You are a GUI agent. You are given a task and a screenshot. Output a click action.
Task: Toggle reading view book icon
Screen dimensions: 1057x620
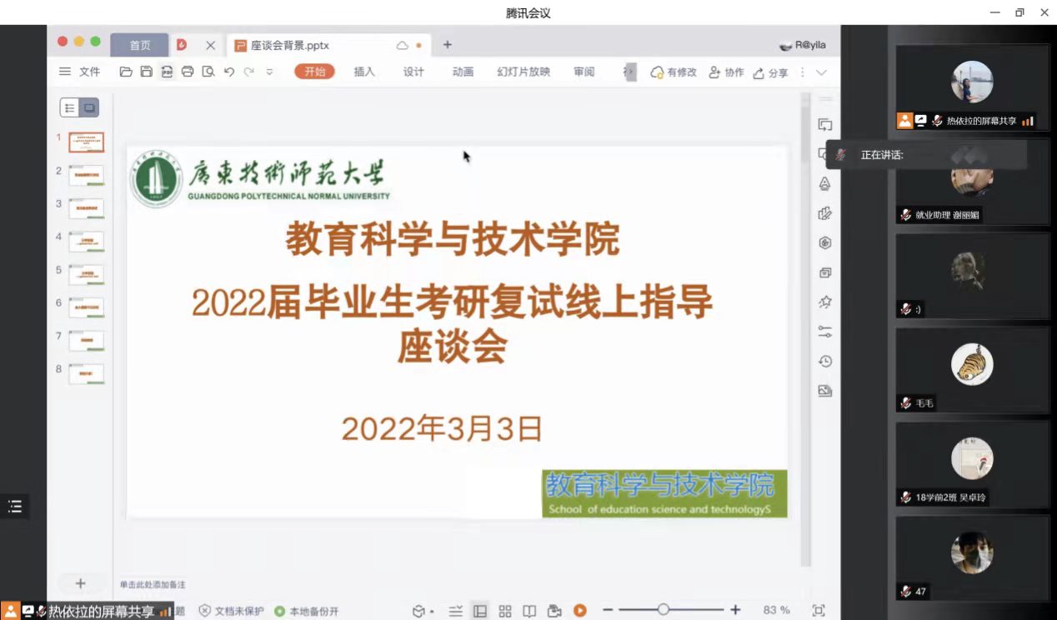coord(529,611)
